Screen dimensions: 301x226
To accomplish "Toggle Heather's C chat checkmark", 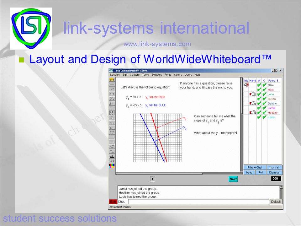I will coord(264,112).
